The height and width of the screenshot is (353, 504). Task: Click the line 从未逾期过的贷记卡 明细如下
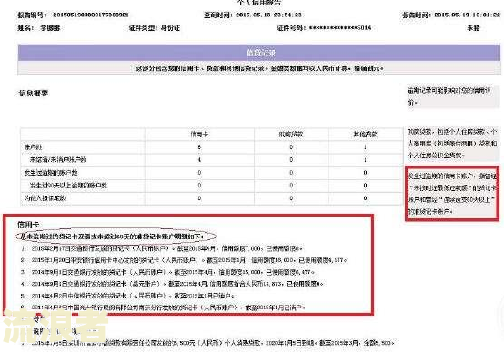112,237
